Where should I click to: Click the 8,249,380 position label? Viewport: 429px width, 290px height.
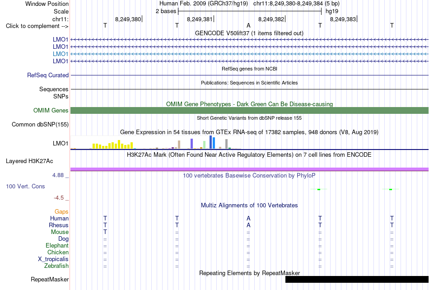128,19
